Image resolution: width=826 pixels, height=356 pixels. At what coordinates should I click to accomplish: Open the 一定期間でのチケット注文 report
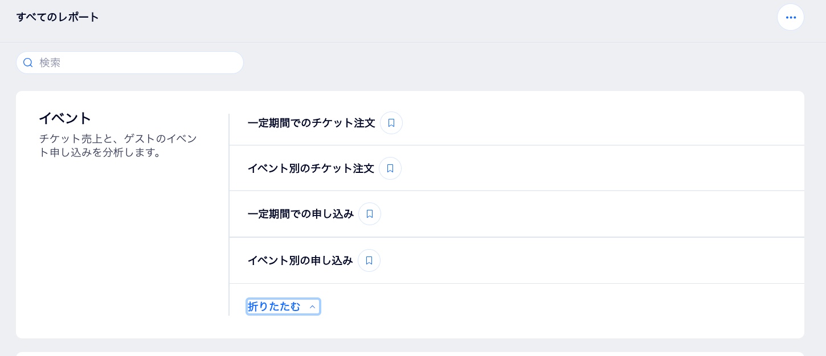[x=311, y=123]
